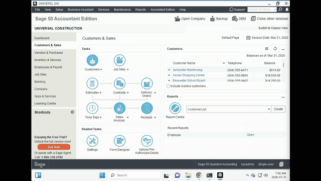Click the Buy Now button
The height and width of the screenshot is (181, 321).
[x=54, y=147]
